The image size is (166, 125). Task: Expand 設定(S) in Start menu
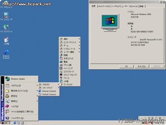pyautogui.click(x=21, y=96)
